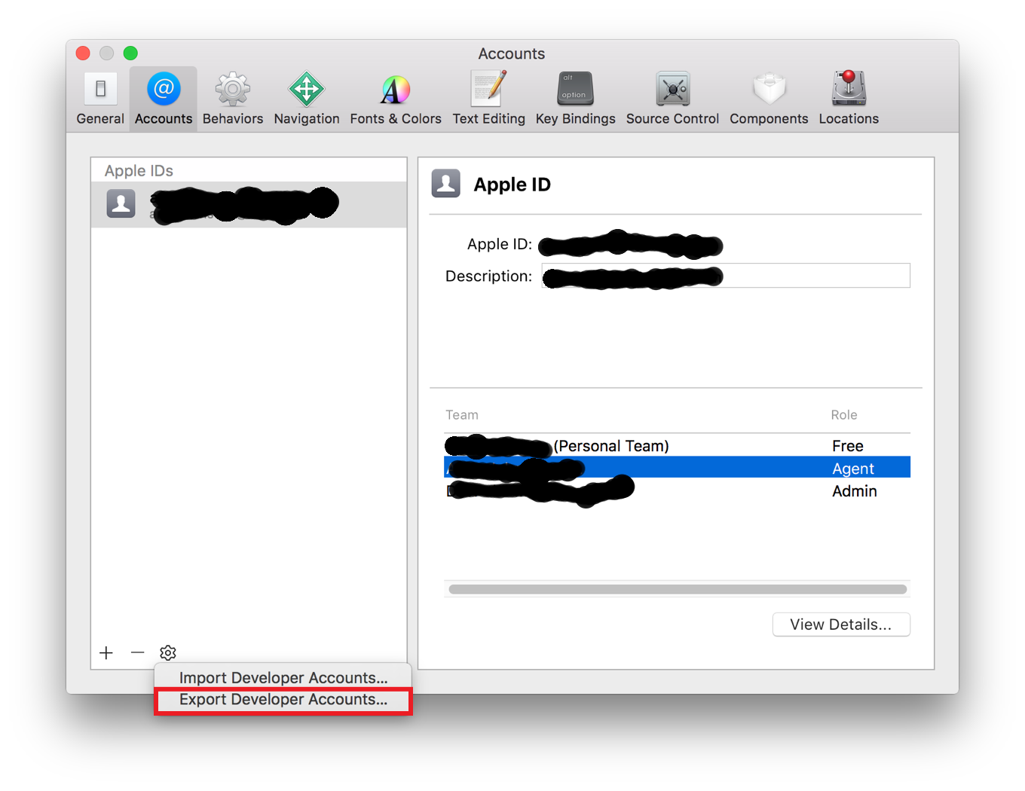Choose Import Developer Accounts menu item
The width and height of the screenshot is (1025, 791).
point(283,678)
